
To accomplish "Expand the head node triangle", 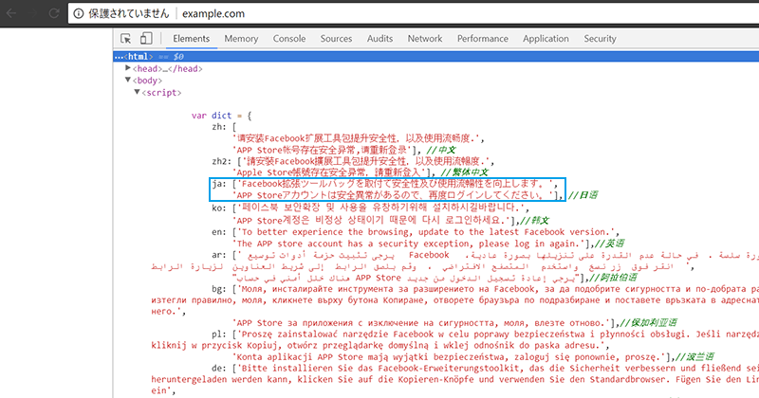I will [x=128, y=68].
